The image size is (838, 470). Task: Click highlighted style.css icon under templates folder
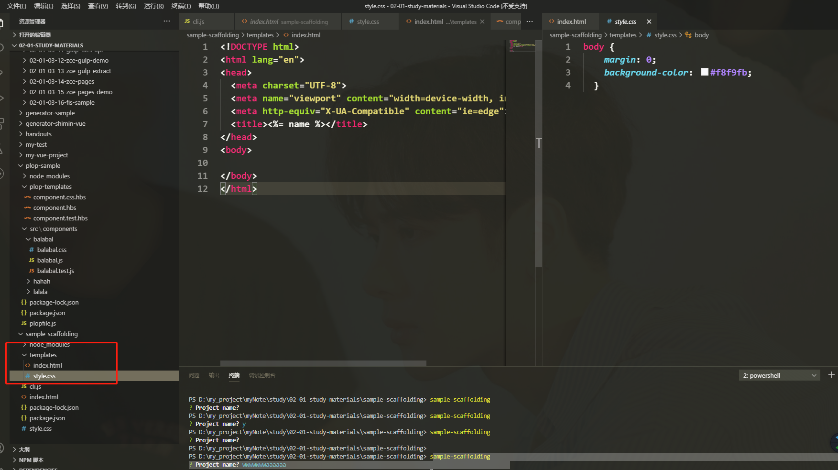coord(28,376)
